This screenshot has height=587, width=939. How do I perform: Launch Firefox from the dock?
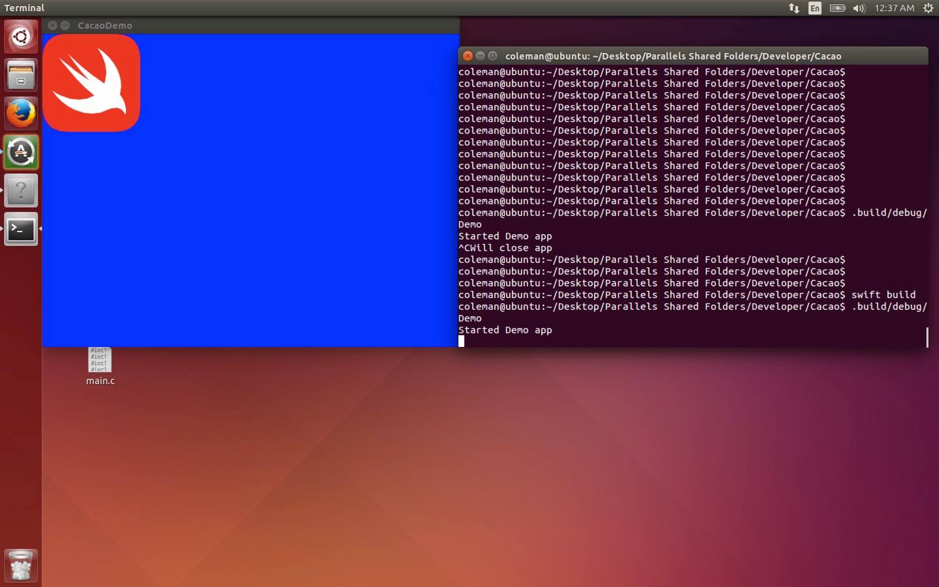click(21, 113)
